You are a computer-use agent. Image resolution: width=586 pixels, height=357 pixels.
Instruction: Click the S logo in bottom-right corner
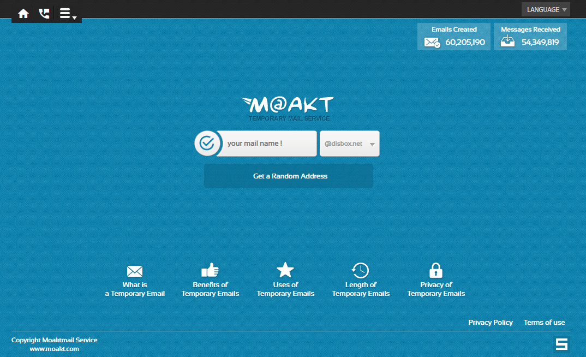click(x=561, y=344)
